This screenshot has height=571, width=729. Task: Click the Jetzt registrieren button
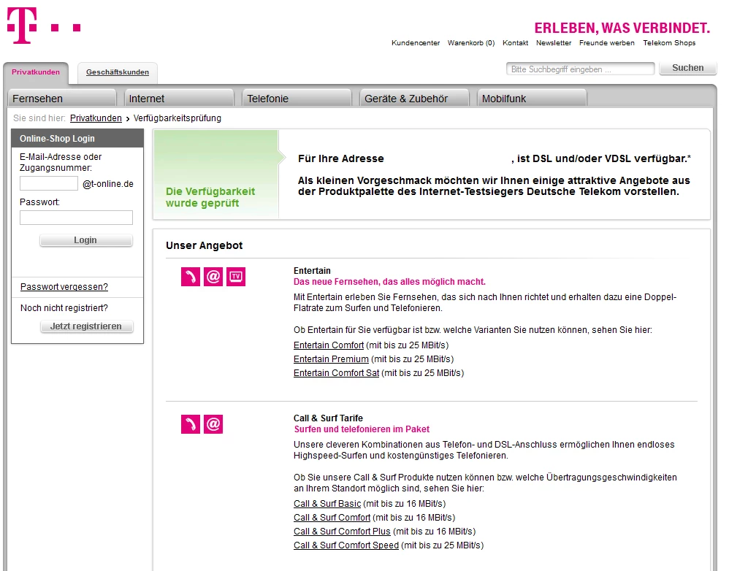click(x=86, y=326)
